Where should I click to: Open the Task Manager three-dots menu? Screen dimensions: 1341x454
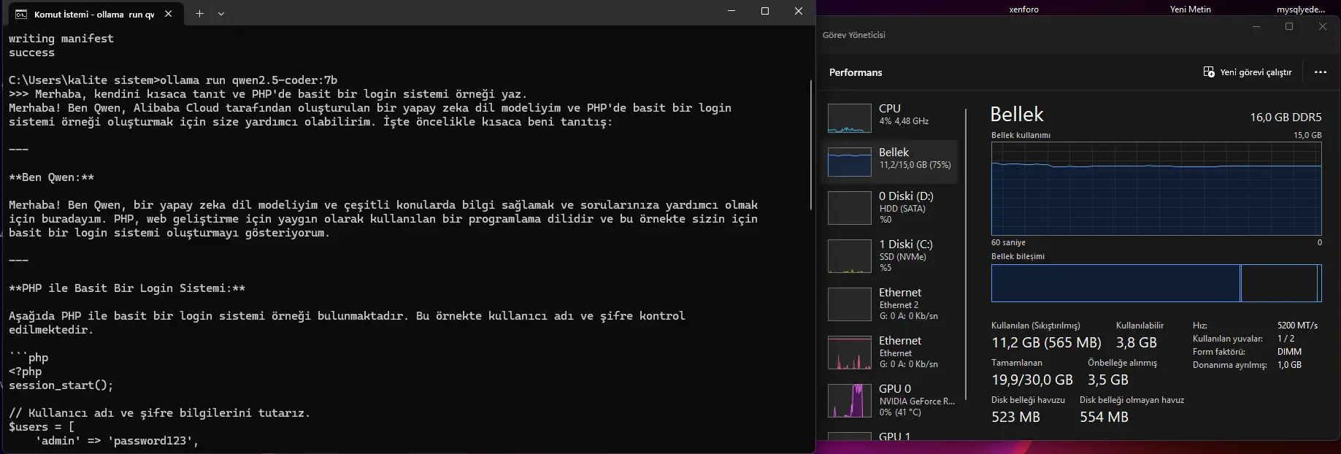coord(1320,72)
